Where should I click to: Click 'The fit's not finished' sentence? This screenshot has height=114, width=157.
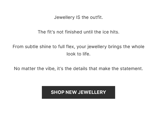pyautogui.click(x=78, y=32)
